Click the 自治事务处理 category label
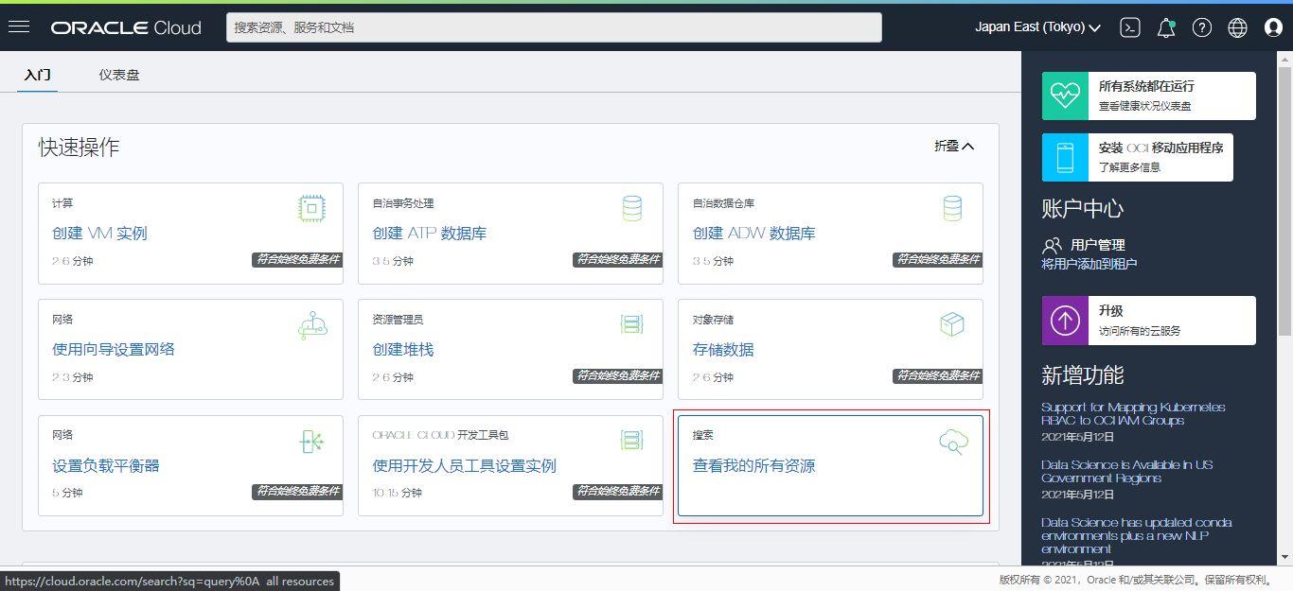1293x591 pixels. click(403, 203)
